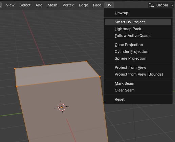This screenshot has height=142, width=175.
Task: Open the View menu
Action: click(x=10, y=5)
